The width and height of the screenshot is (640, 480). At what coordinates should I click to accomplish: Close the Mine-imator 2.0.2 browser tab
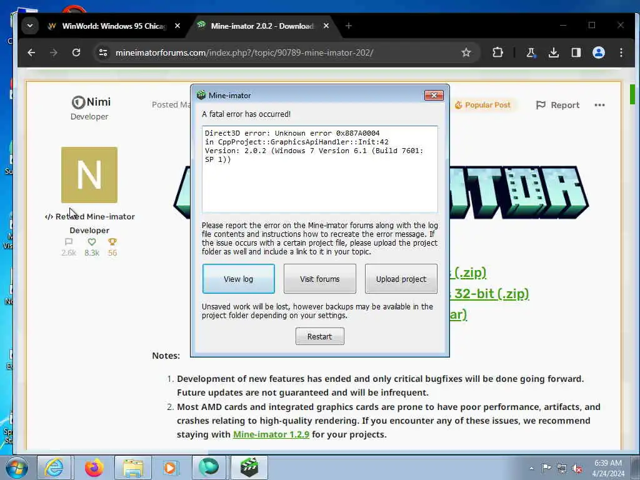(x=326, y=26)
